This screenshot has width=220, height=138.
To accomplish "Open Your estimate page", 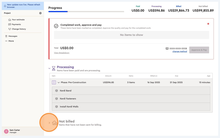I will (x=18, y=20).
